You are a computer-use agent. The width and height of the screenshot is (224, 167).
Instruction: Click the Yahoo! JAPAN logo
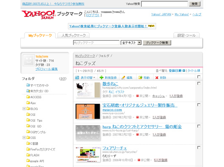click(38, 15)
